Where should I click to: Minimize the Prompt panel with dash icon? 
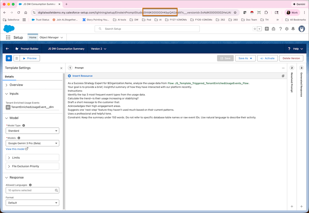tap(283, 68)
